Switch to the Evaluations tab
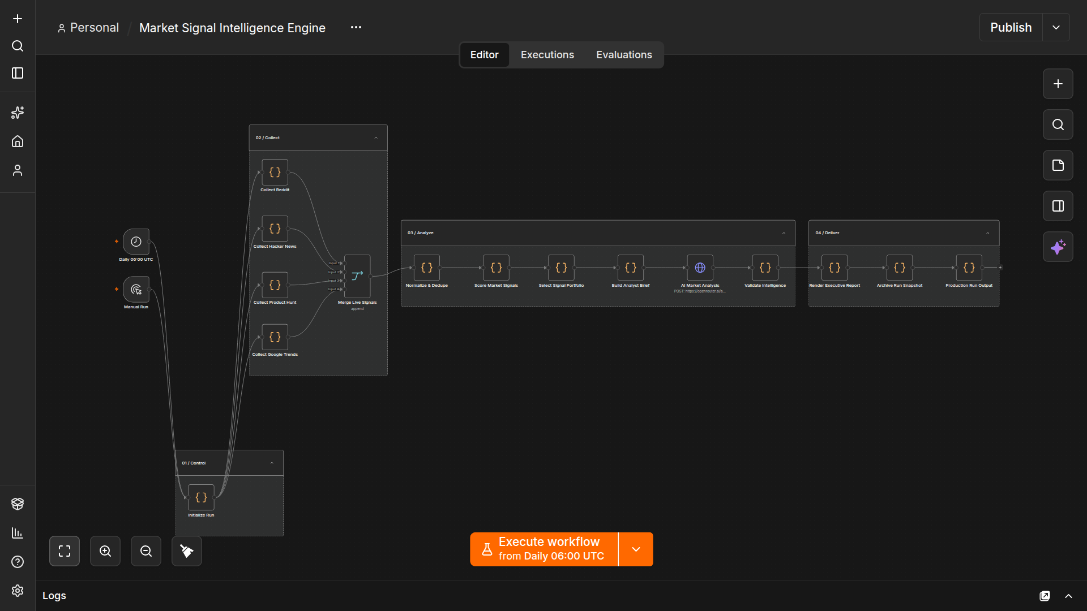 tap(624, 55)
